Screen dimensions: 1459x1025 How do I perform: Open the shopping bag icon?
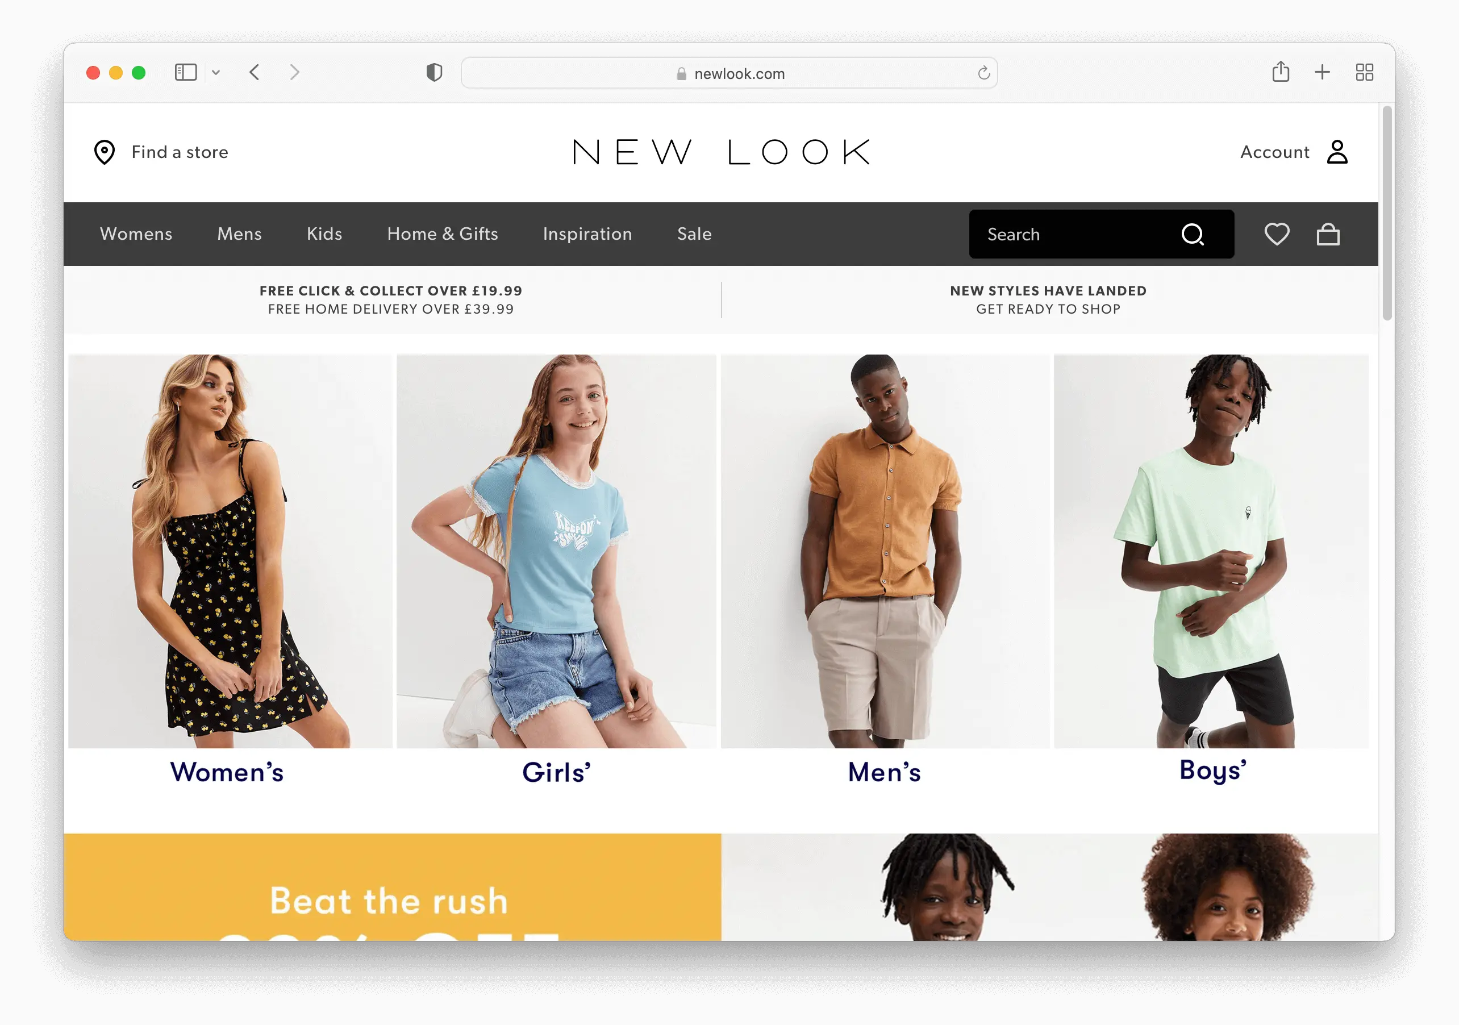[x=1327, y=235]
